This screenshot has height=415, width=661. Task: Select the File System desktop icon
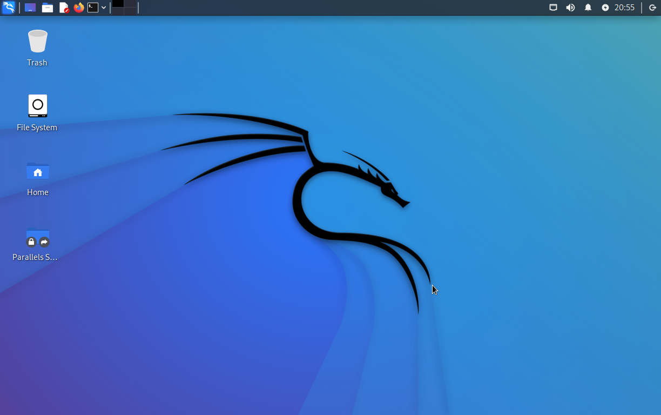[37, 113]
